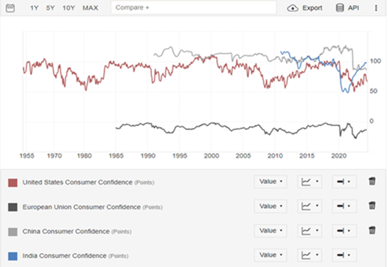The height and width of the screenshot is (267, 388).
Task: Open axis position dropdown for European Union
Action: [344, 206]
